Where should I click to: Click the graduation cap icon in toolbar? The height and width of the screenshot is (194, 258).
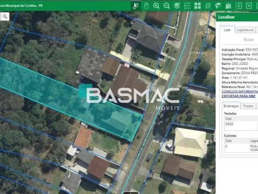[218, 6]
